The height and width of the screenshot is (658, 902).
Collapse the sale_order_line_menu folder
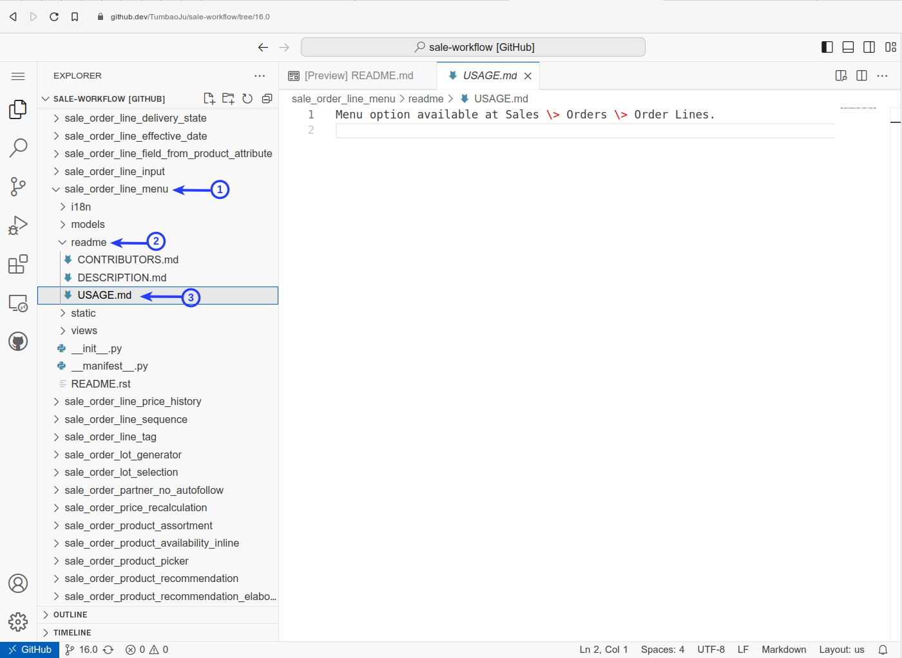116,189
